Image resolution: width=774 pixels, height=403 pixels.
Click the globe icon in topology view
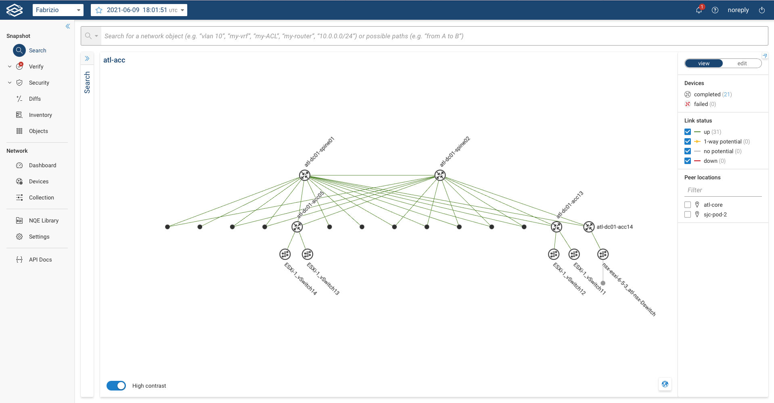(x=665, y=384)
